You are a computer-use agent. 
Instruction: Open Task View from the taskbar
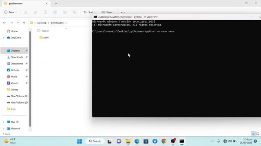(110, 141)
